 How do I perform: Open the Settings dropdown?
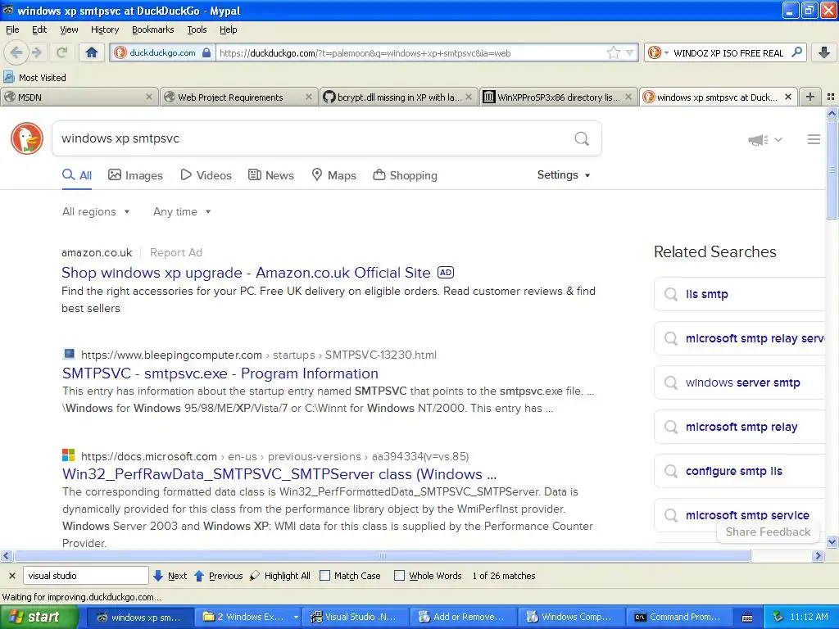click(564, 175)
